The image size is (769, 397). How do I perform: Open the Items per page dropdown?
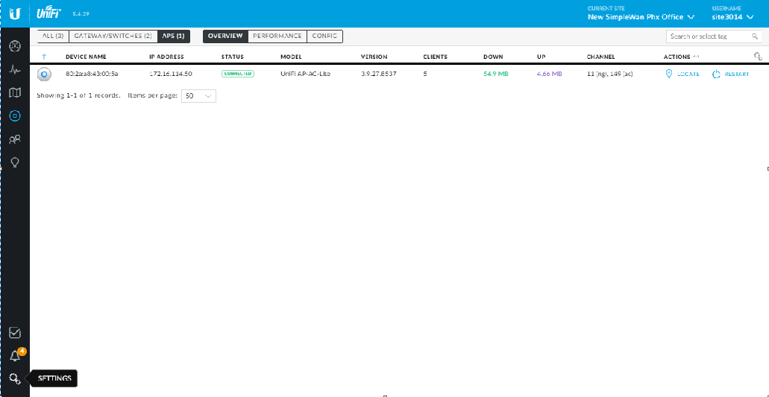(x=198, y=96)
